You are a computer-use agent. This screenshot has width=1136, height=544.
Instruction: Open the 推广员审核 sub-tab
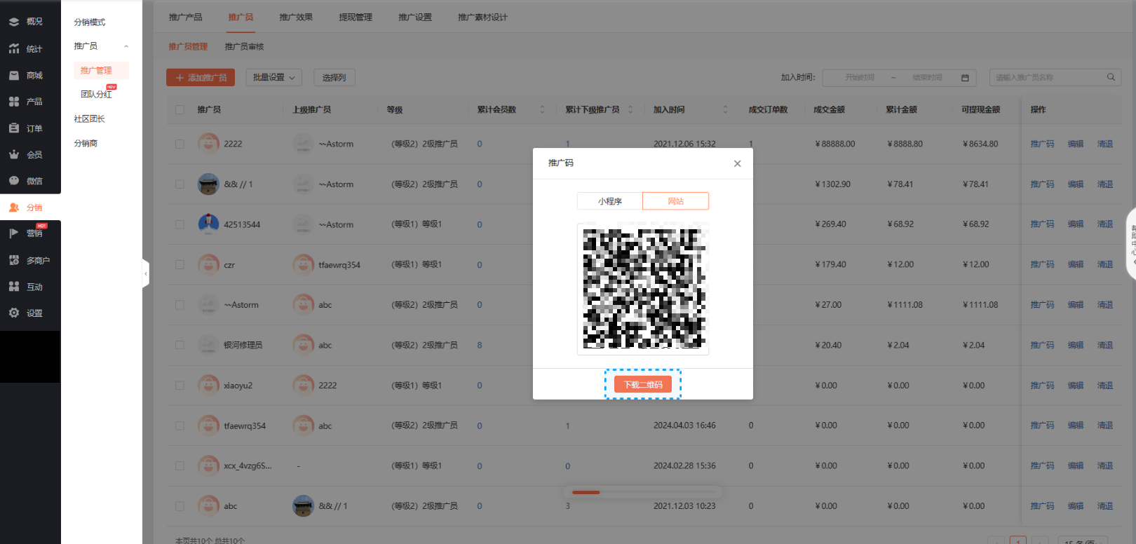click(x=244, y=46)
